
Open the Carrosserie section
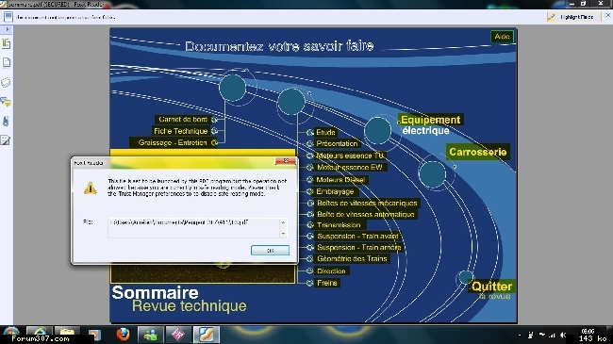(478, 152)
